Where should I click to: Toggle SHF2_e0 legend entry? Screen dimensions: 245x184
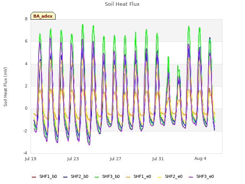170,176
